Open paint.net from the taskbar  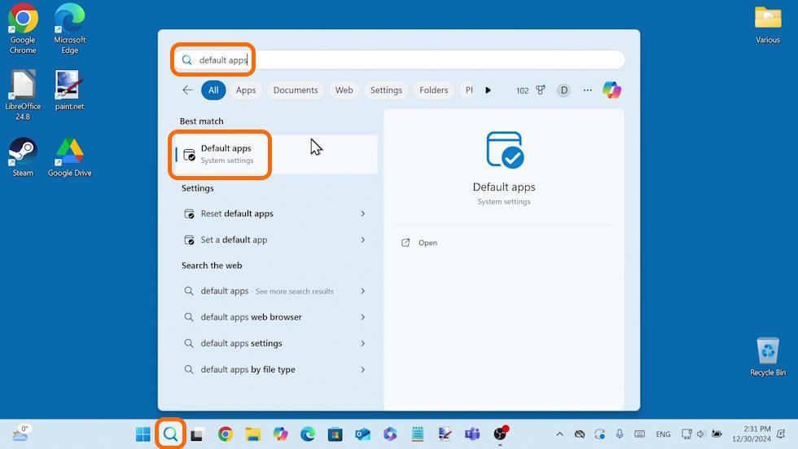[x=445, y=434]
